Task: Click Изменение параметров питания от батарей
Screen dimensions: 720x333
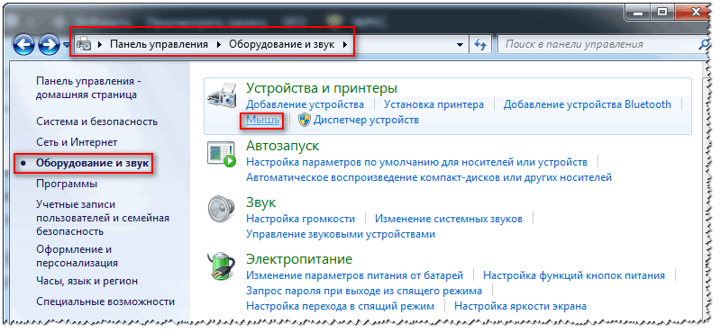Action: (x=354, y=275)
